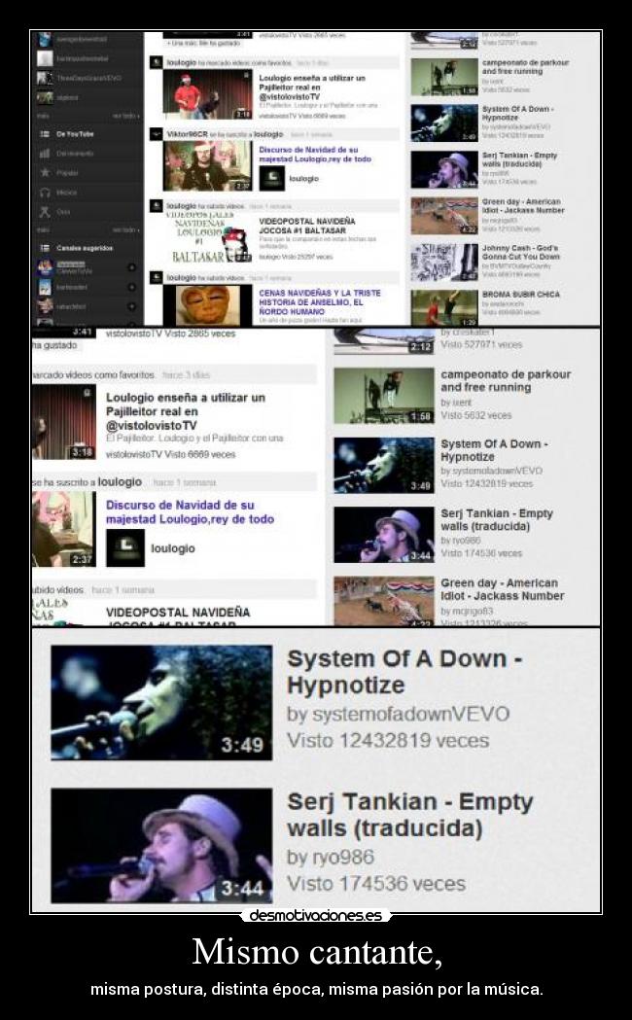Click the 3:44 duration in largest close-up

242,888
